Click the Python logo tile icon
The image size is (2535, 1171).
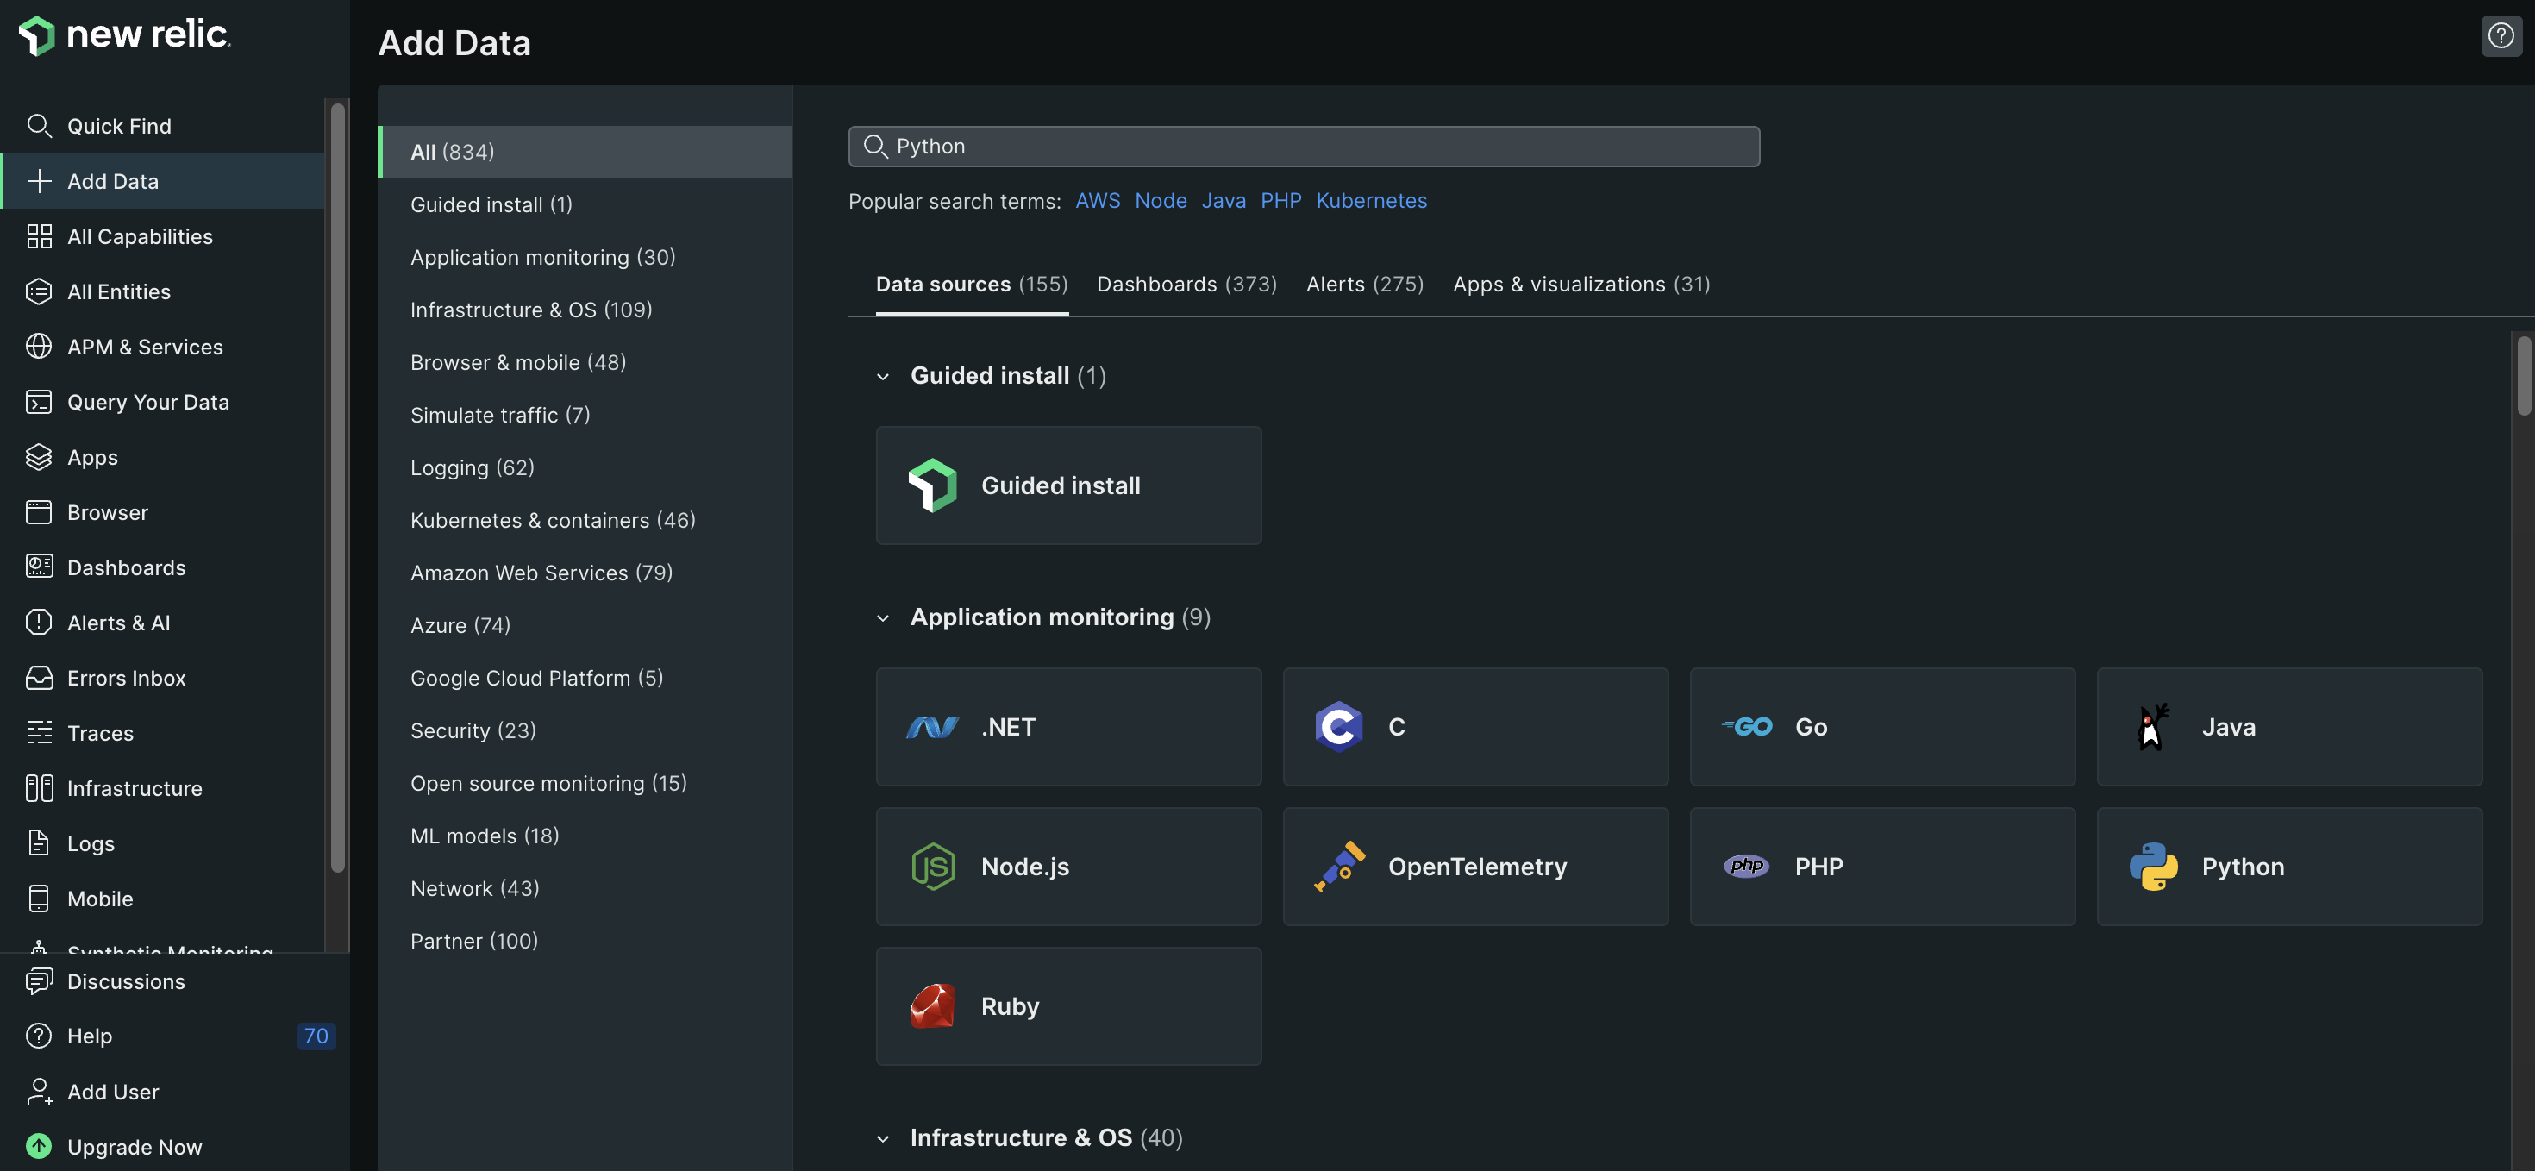tap(2152, 866)
